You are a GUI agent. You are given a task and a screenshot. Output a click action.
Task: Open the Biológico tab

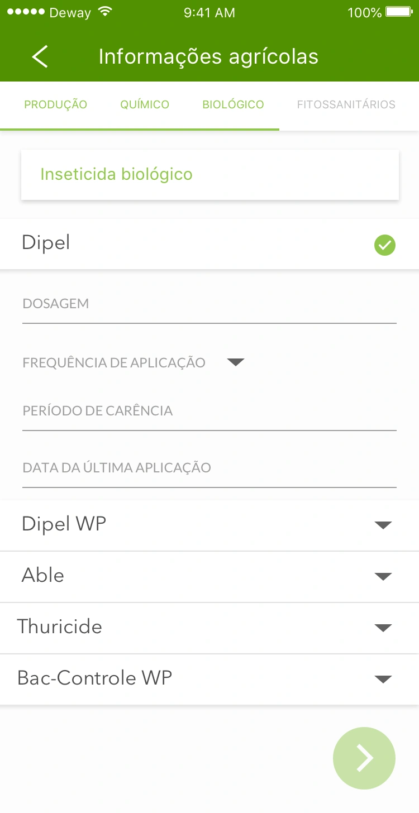point(233,104)
